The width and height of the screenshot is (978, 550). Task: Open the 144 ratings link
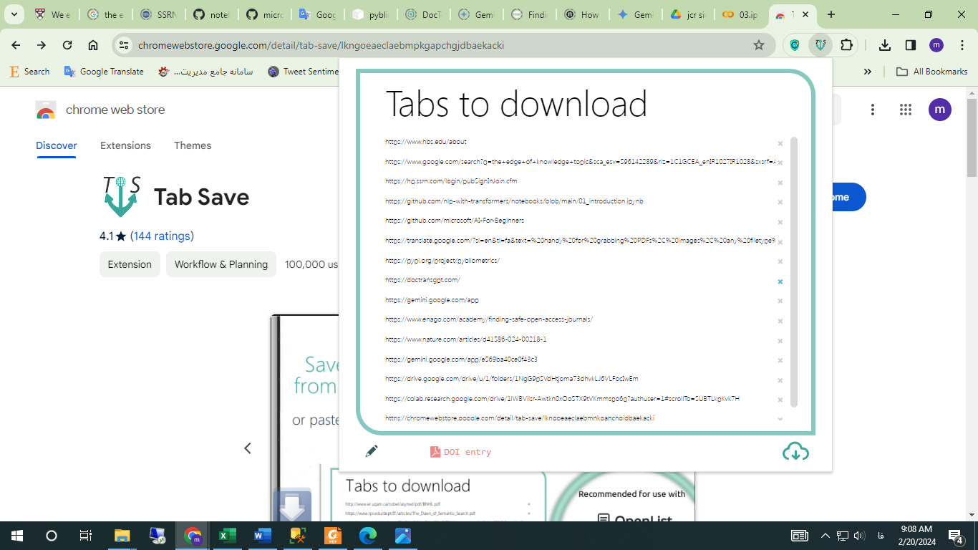coord(162,236)
